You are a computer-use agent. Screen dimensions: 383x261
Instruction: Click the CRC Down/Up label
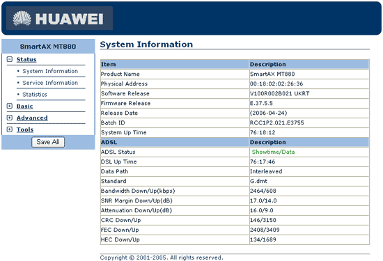click(x=120, y=220)
